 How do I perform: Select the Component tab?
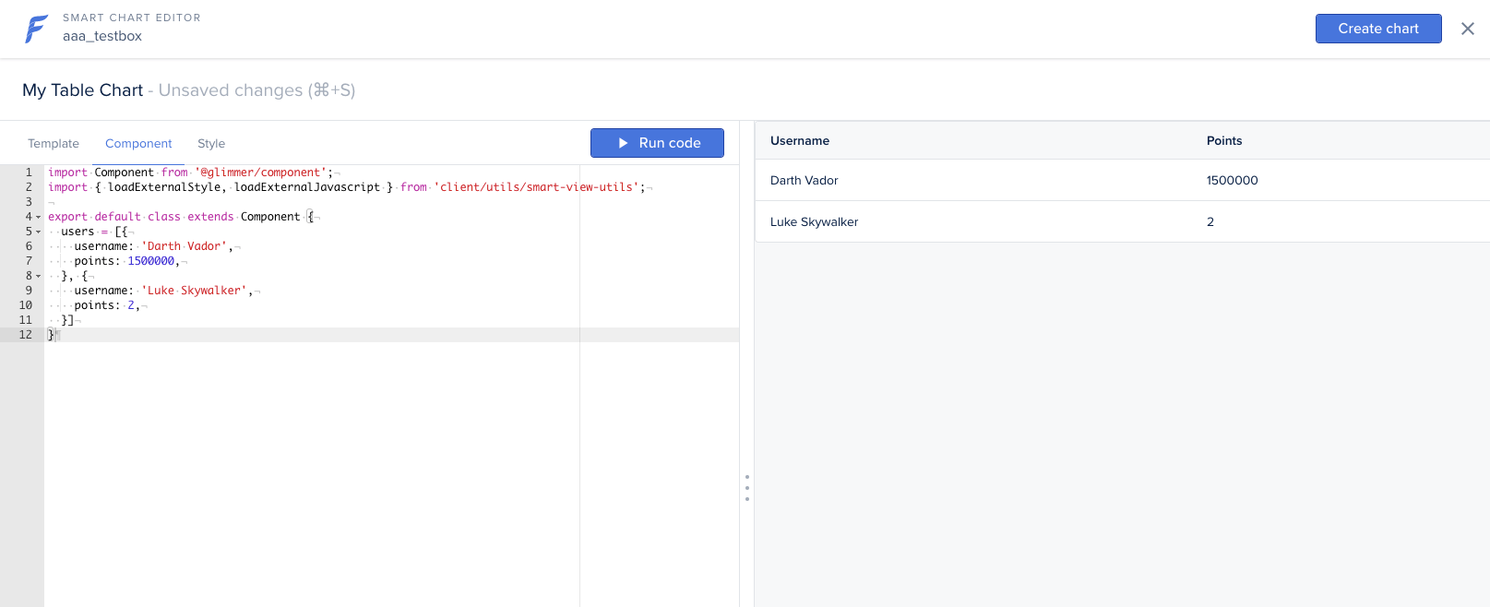click(138, 143)
